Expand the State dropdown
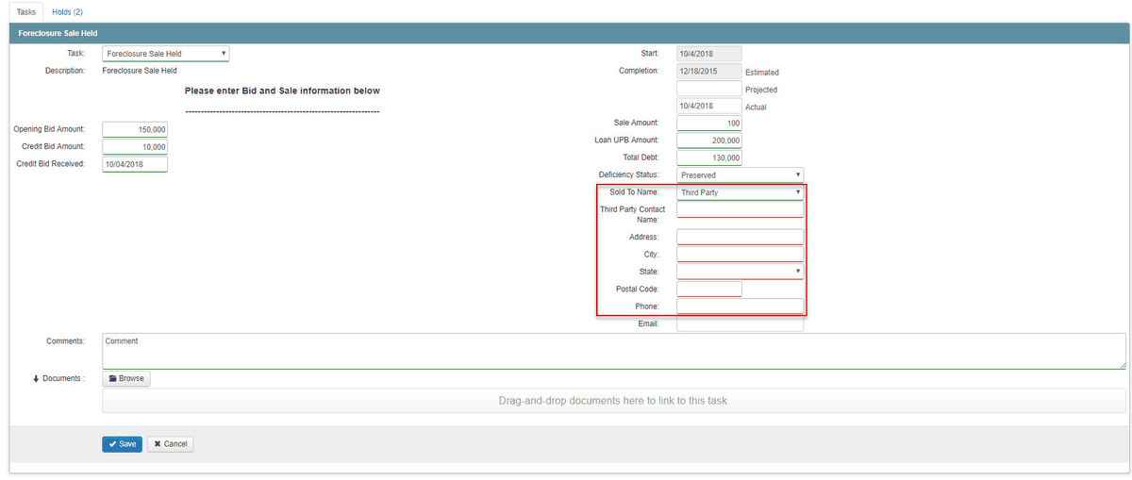This screenshot has width=1132, height=480. tap(741, 272)
